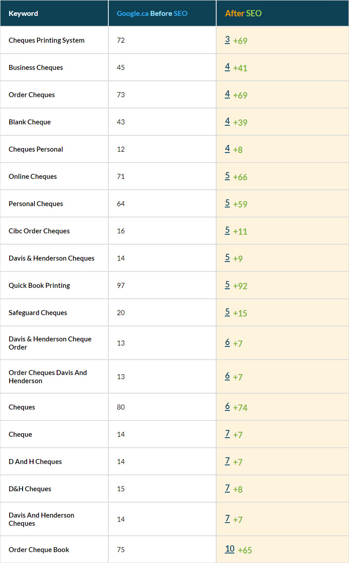Screen dimensions: 349x563
Task: Open D&H Cheques ranking link
Action: (x=227, y=489)
